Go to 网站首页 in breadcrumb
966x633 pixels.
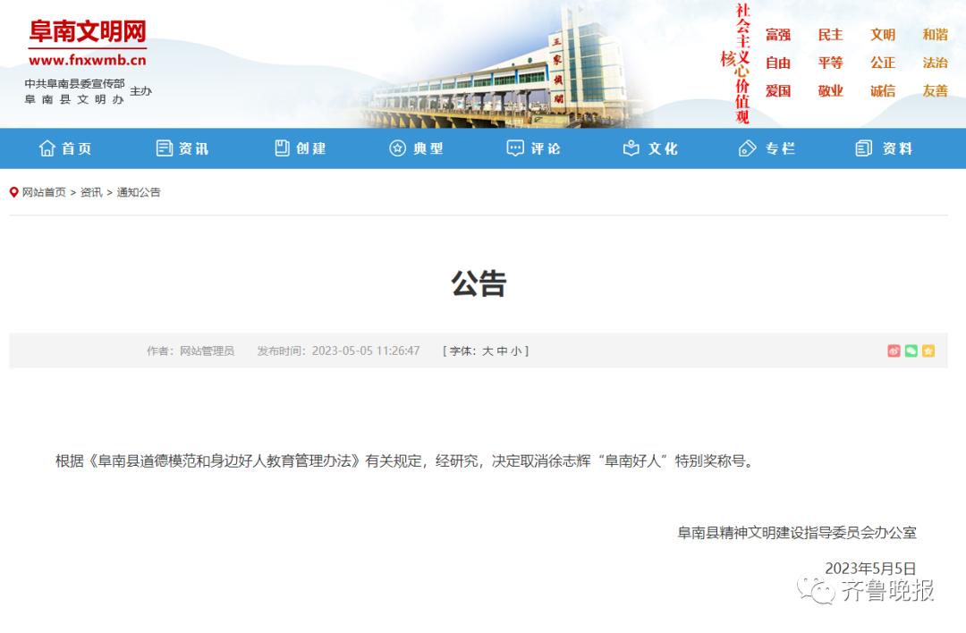pyautogui.click(x=44, y=192)
